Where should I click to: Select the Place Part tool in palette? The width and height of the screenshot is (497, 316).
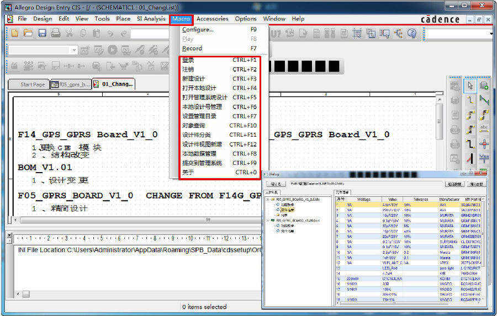(484, 85)
